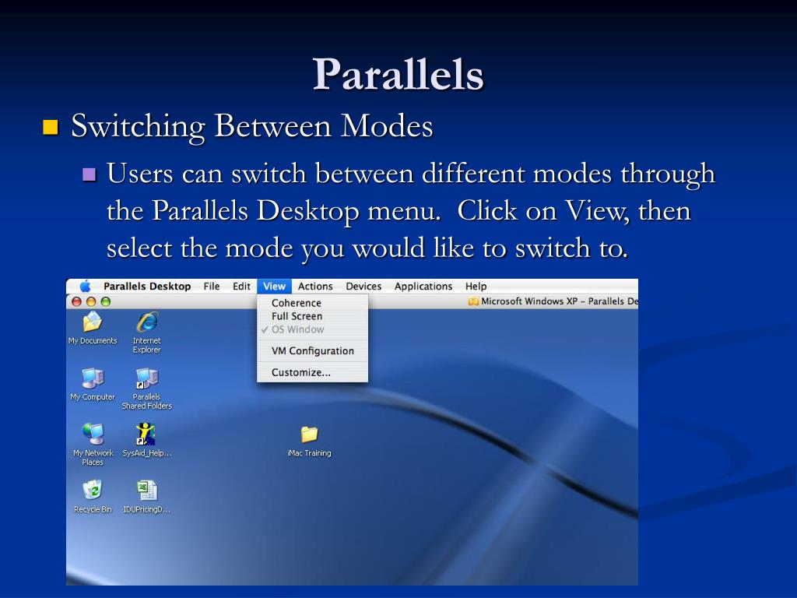Click the green zoom window button

106,301
